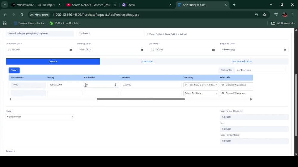Click the Required Date dd/mm/yyyy input
This screenshot has width=298, height=167.
254,50
